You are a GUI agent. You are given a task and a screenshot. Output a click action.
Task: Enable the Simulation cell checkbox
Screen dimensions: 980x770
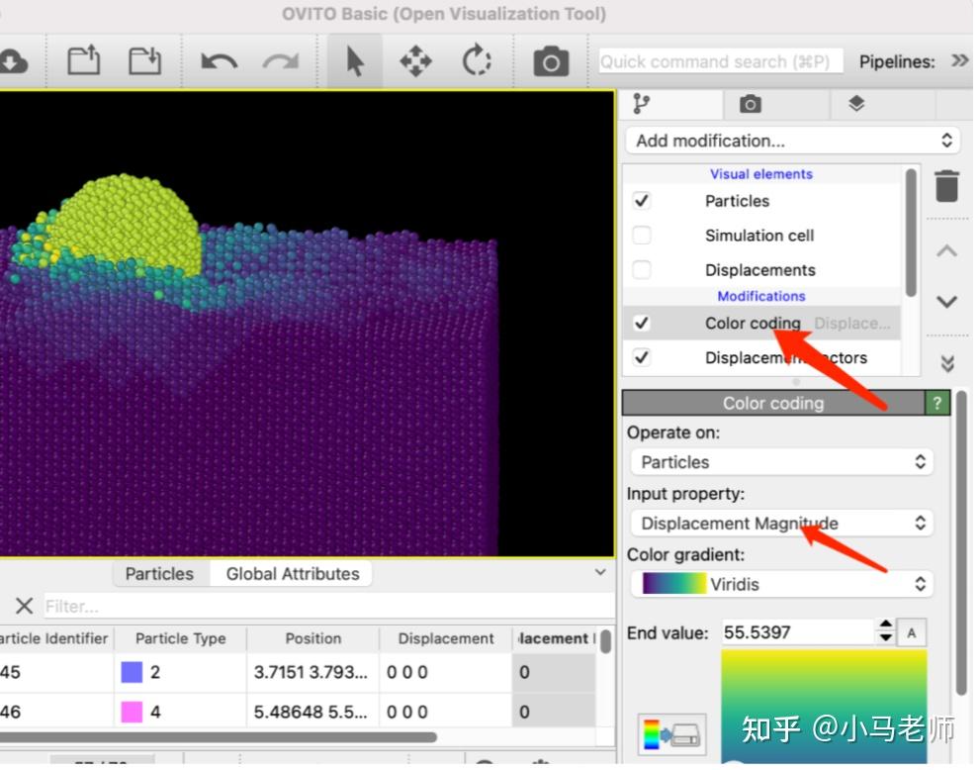642,236
